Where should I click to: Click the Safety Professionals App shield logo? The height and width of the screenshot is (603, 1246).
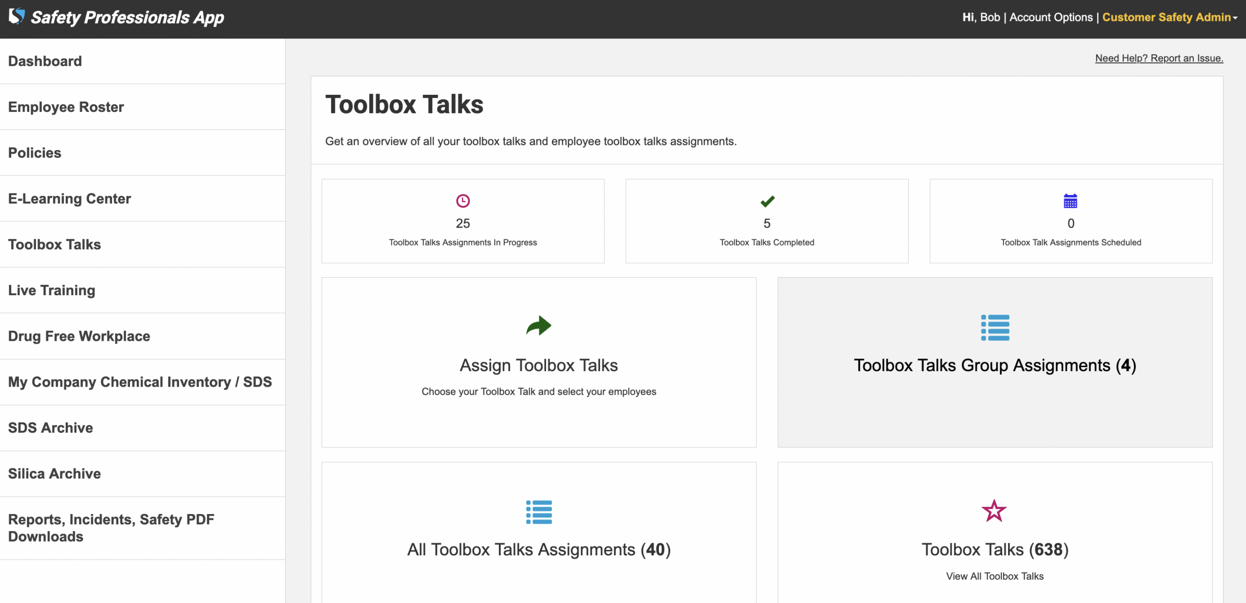click(17, 17)
